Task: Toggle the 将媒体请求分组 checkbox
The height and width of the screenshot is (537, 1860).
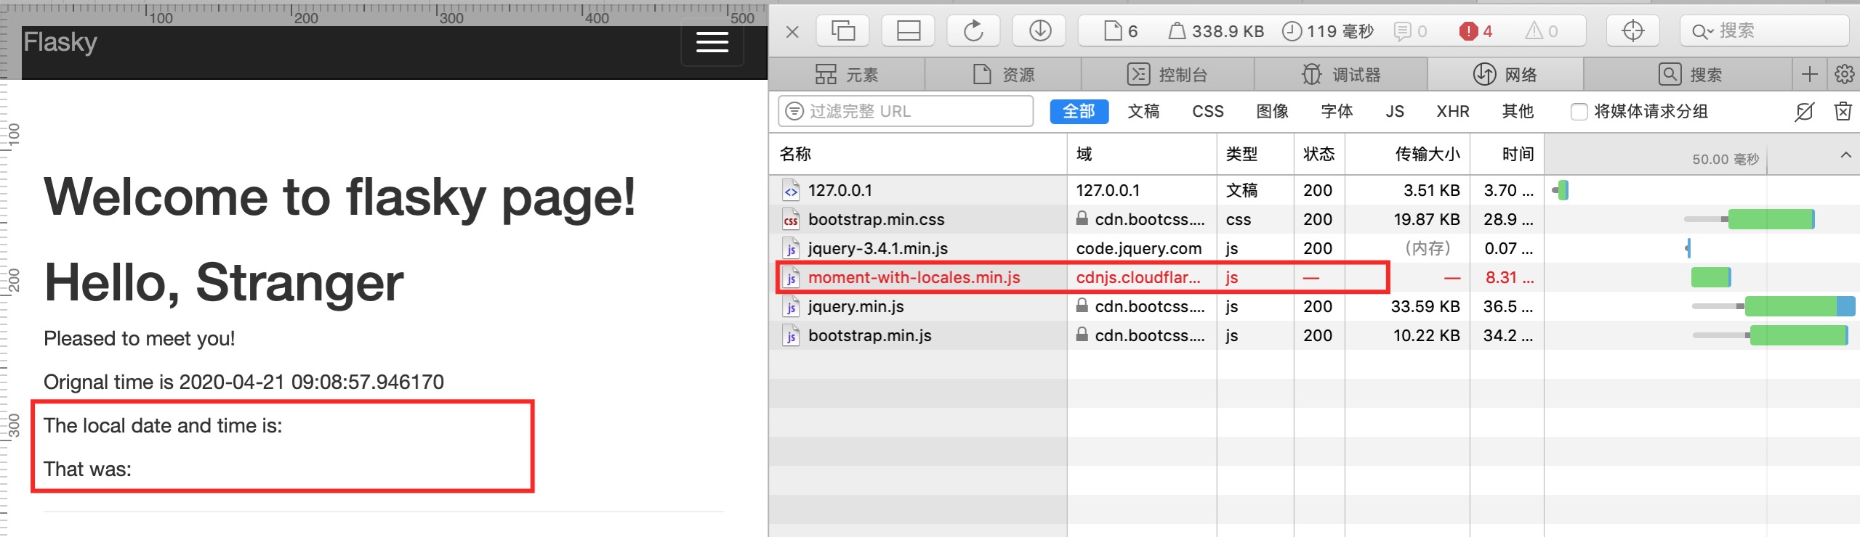Action: [1579, 112]
